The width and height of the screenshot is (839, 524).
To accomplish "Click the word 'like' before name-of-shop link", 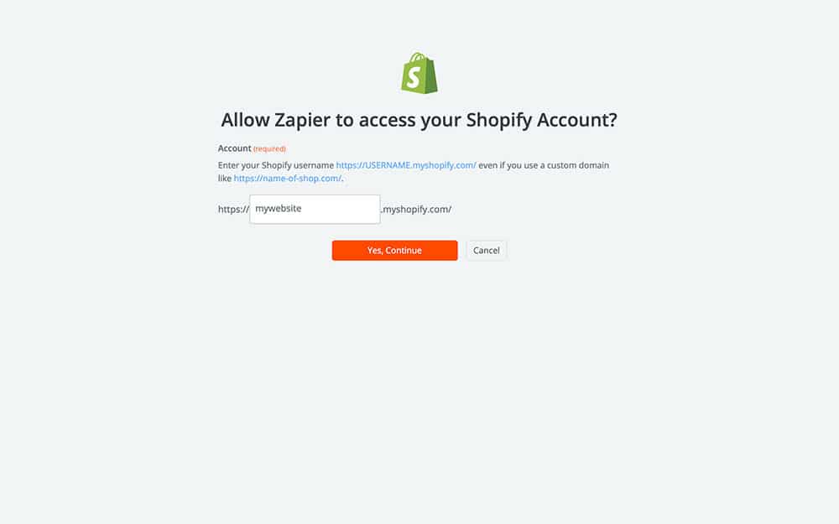I will [x=225, y=178].
